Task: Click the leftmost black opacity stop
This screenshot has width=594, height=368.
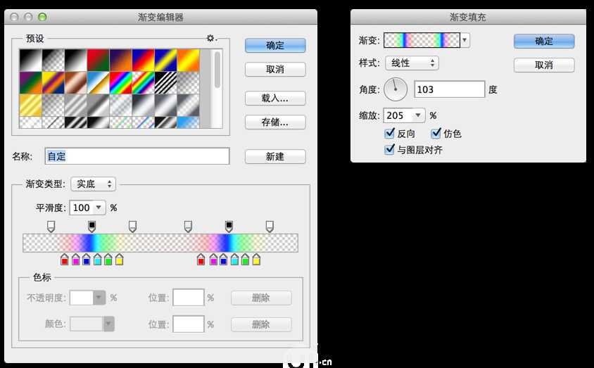Action: tap(91, 225)
